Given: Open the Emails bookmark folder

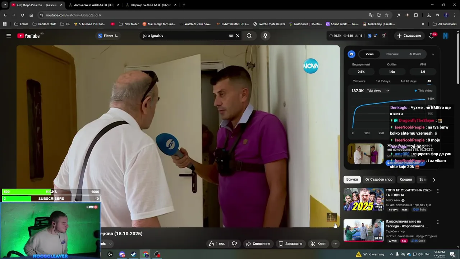Looking at the screenshot, I should click(x=21, y=24).
